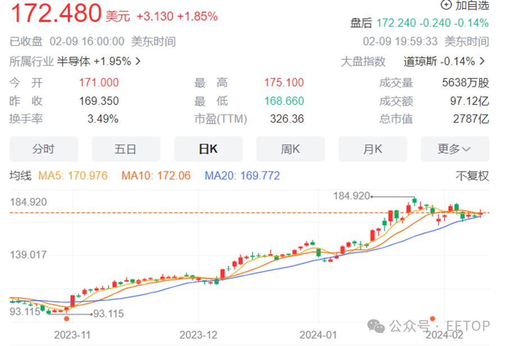Viewport: 506px width, 346px height.
Task: Add the stock to watchlist via 加自选
Action: pos(464,6)
